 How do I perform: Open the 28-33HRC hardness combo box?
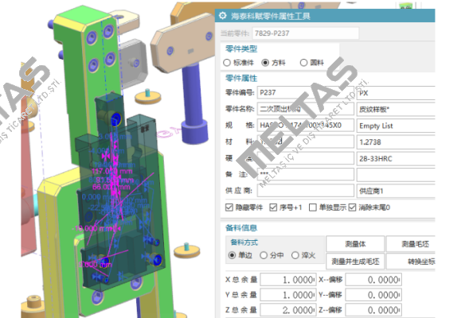coord(396,158)
